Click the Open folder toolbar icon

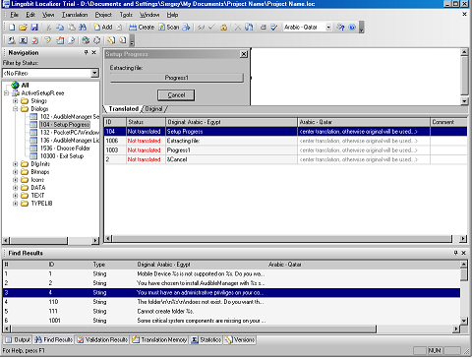pos(23,28)
